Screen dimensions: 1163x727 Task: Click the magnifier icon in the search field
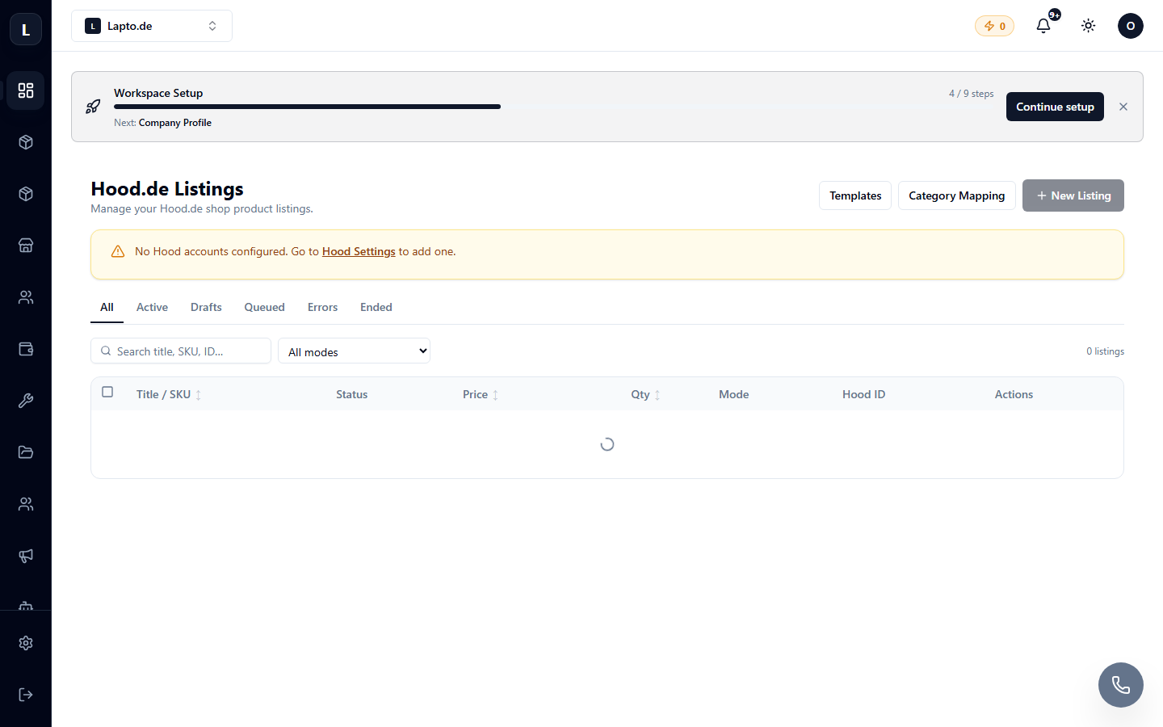click(106, 351)
